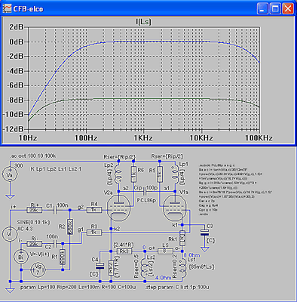Click the SINE(0 10 1k) source value
297x302 pixels.
point(33,223)
